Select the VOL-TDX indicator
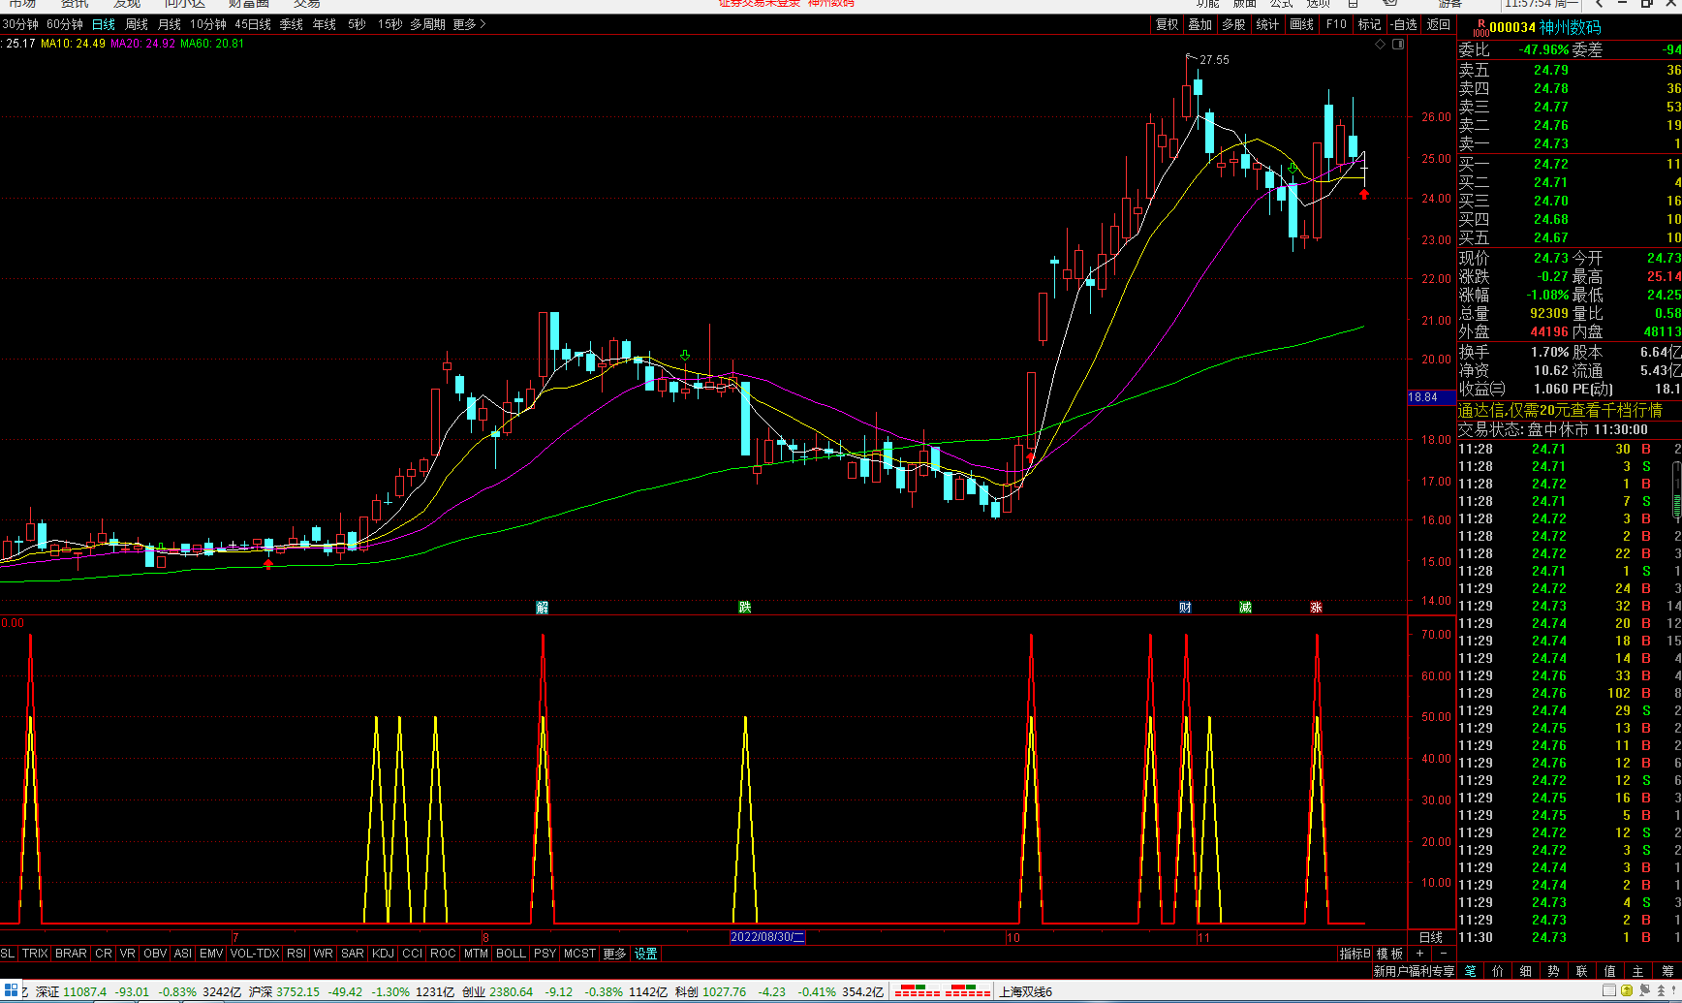The width and height of the screenshot is (1682, 1003). pyautogui.click(x=255, y=954)
